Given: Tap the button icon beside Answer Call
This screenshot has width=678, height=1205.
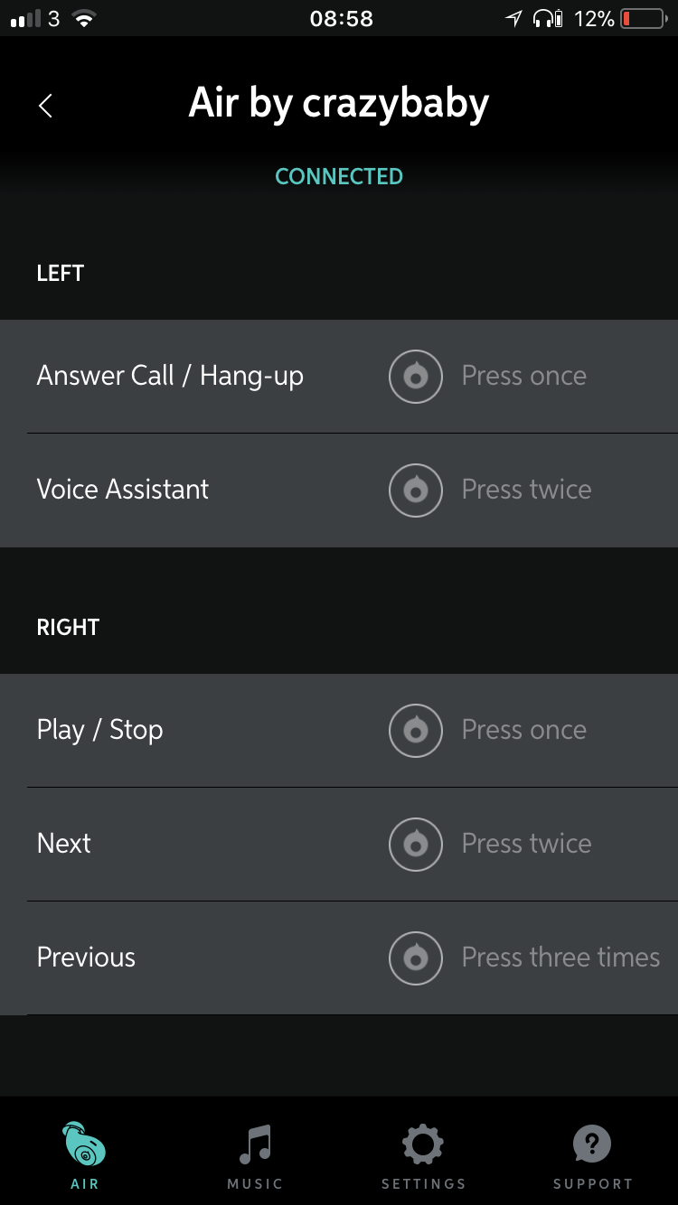Looking at the screenshot, I should point(416,377).
